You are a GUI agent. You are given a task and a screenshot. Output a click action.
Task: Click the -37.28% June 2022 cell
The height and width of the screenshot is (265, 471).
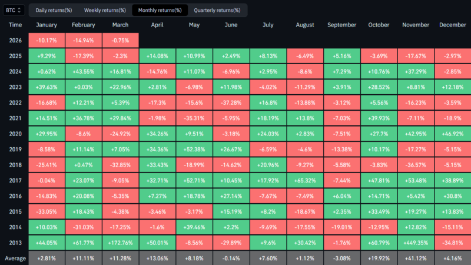point(231,102)
